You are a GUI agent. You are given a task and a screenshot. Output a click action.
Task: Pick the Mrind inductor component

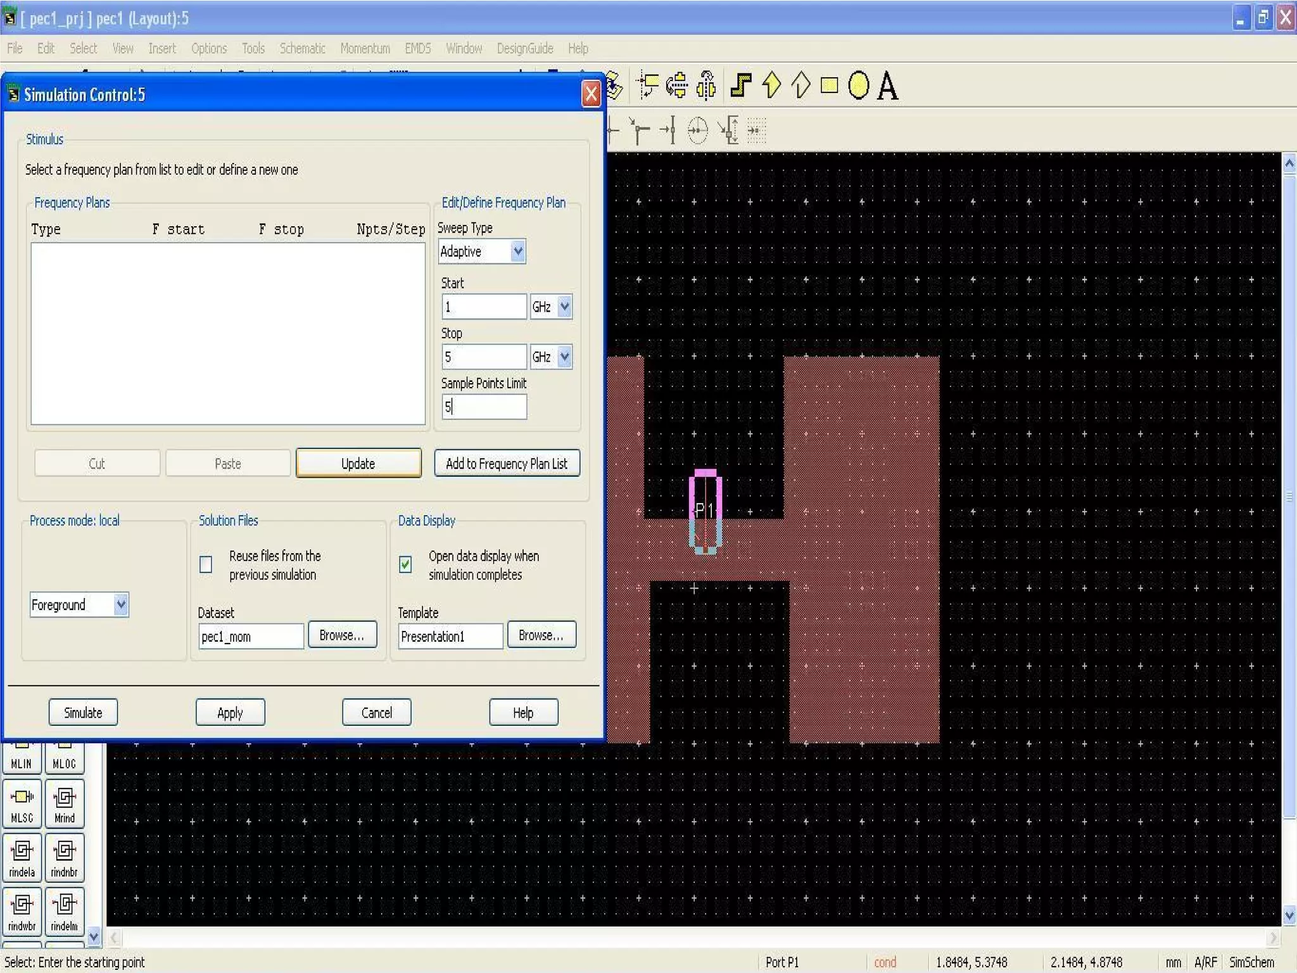click(x=64, y=804)
